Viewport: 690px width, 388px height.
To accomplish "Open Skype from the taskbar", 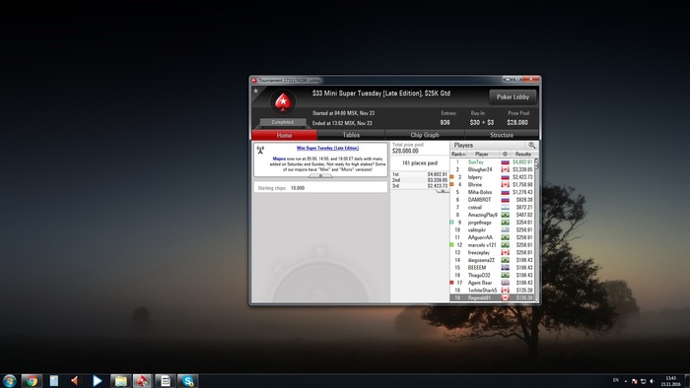I will point(188,380).
